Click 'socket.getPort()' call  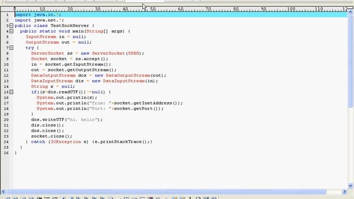click(x=137, y=108)
